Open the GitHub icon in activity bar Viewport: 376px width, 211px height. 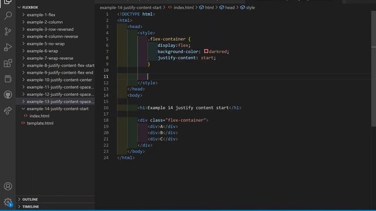pos(8,95)
